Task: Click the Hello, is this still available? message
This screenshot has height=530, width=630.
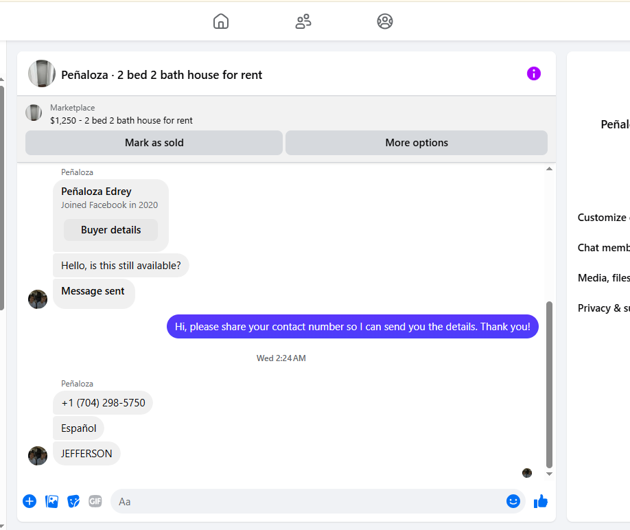Action: (121, 265)
